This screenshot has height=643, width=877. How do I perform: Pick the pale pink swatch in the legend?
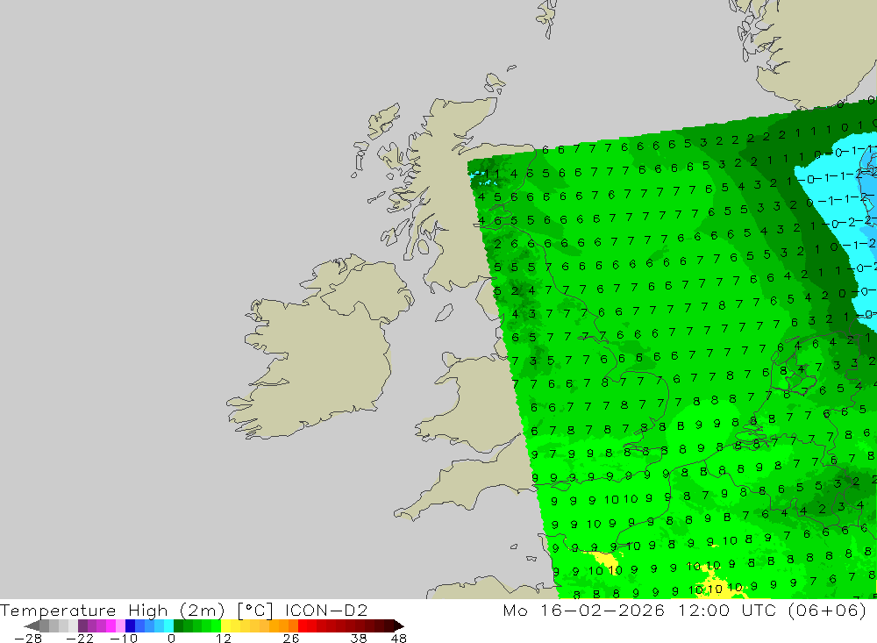121,625
